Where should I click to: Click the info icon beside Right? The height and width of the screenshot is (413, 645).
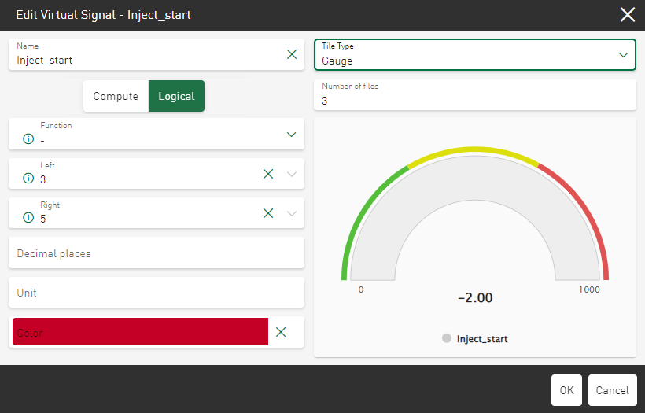tap(28, 218)
